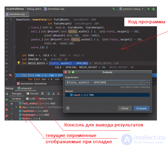
Task: Toggle the breakpoint on line 19
Action: (x=11, y=75)
